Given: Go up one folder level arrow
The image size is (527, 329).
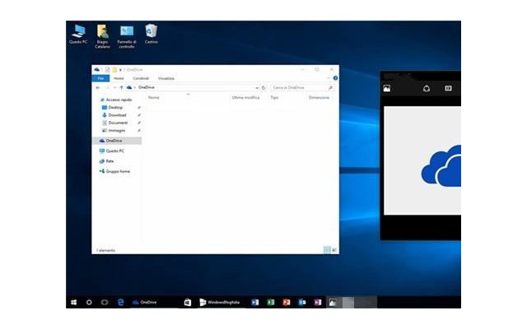Looking at the screenshot, I should (x=121, y=88).
